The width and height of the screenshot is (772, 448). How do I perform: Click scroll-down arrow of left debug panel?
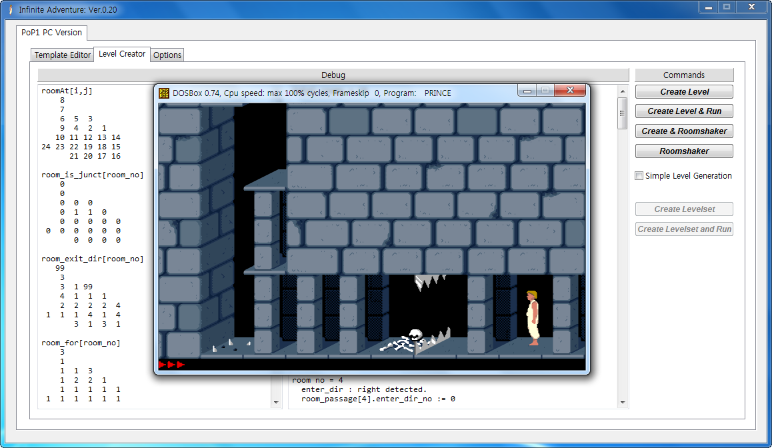coord(276,403)
